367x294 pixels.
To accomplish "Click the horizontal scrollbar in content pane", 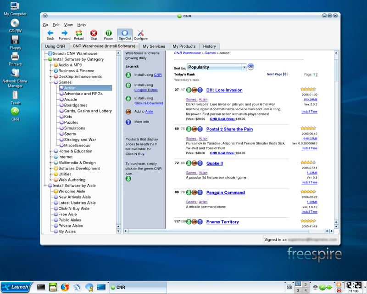I will point(218,231).
